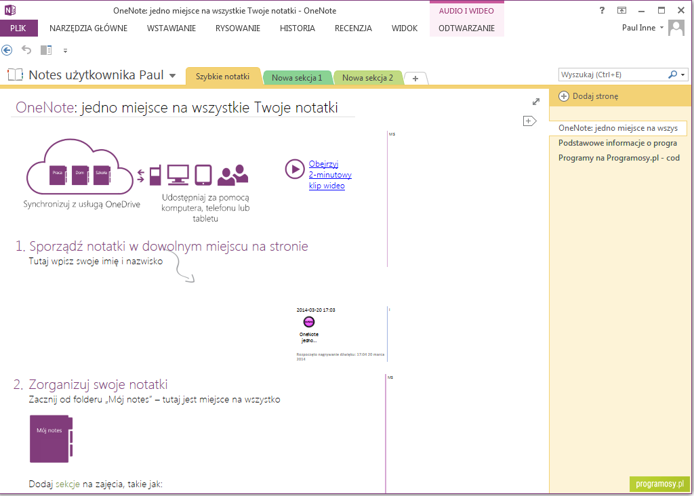
Task: Click the OneDrive cloud sync illustration
Action: (x=80, y=167)
